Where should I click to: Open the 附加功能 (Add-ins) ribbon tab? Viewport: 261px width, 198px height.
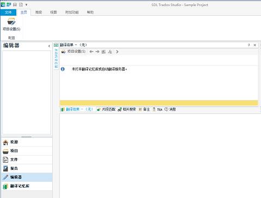pyautogui.click(x=72, y=12)
